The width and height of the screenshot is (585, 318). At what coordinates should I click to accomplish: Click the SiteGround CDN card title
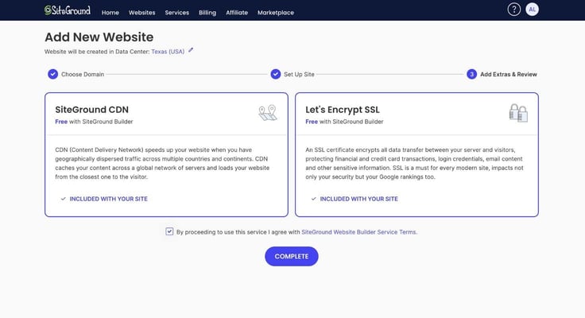[91, 110]
